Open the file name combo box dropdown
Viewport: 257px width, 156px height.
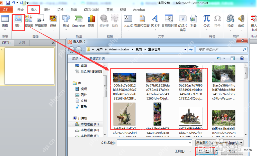(x=190, y=143)
